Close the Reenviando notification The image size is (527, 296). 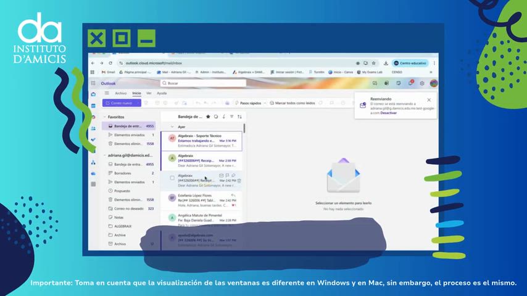(x=429, y=100)
